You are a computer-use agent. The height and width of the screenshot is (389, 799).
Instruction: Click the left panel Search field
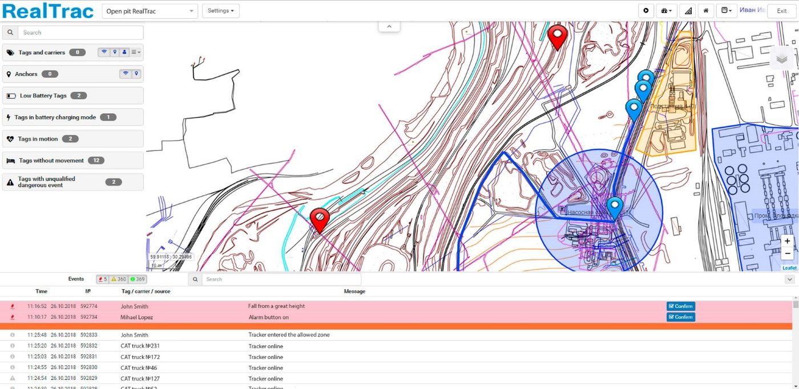click(x=80, y=32)
